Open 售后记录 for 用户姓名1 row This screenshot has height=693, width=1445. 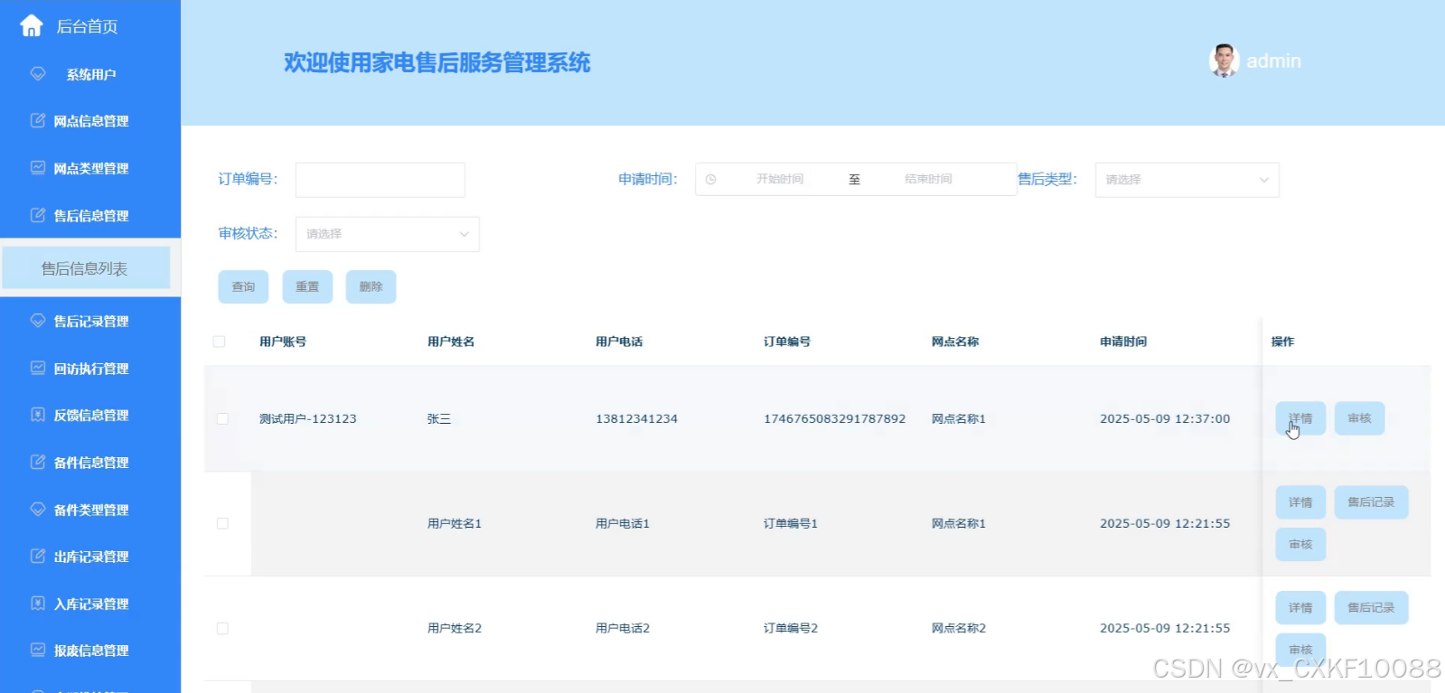pos(1371,502)
